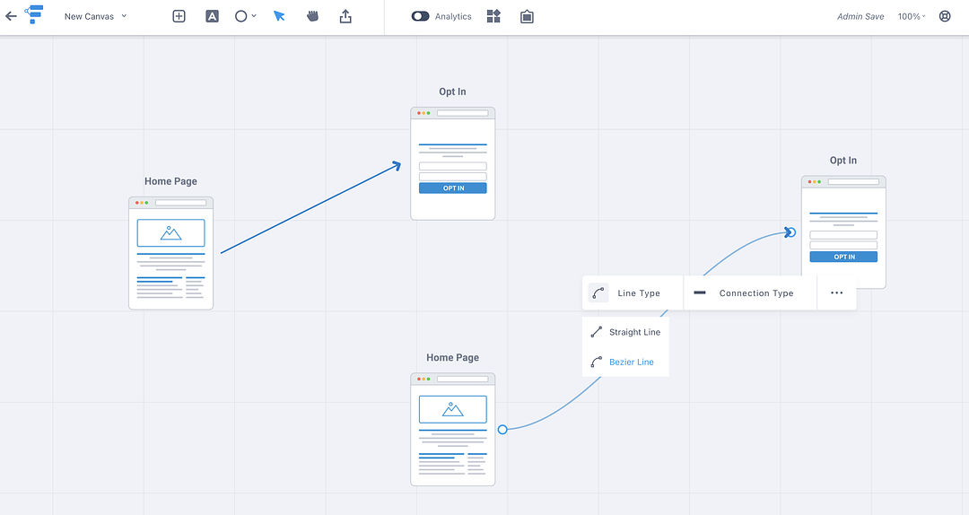This screenshot has height=515, width=969.
Task: Add a new element with plus icon
Action: point(179,16)
